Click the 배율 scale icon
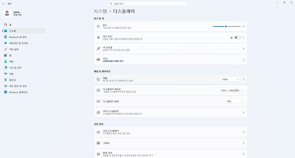Image resolution: width=295 pixels, height=158 pixels. [98, 79]
